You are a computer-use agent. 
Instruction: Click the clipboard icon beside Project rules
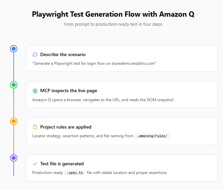pyautogui.click(x=35, y=127)
